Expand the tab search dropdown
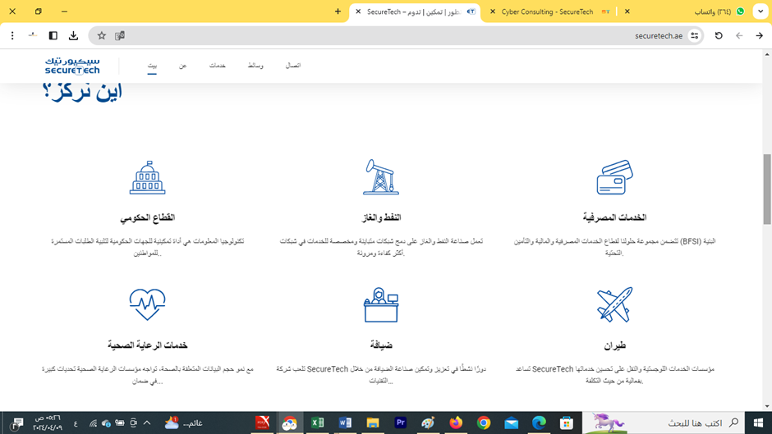 [761, 11]
